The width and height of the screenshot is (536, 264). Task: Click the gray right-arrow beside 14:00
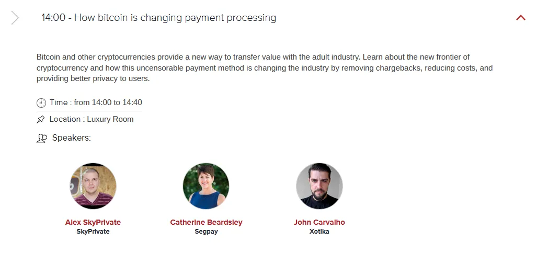point(15,17)
